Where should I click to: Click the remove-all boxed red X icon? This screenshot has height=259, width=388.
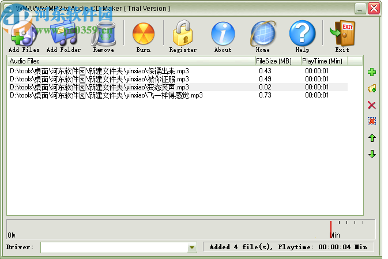point(372,121)
